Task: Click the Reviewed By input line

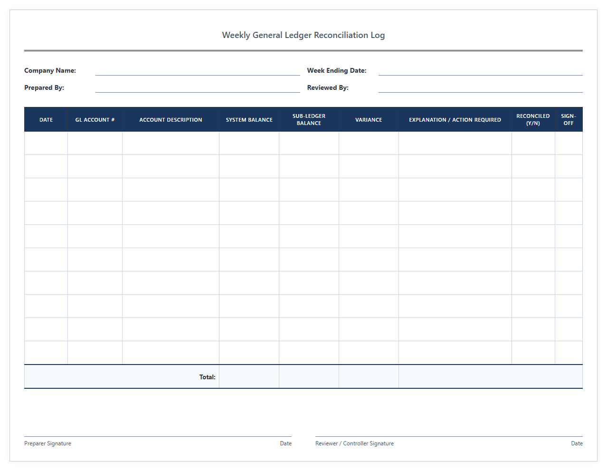Action: click(480, 87)
